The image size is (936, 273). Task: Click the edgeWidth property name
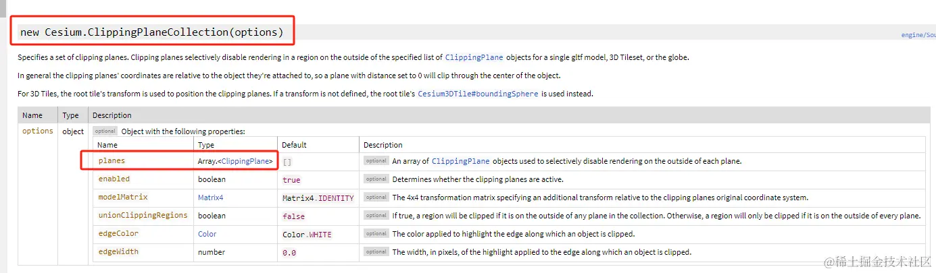pyautogui.click(x=118, y=252)
